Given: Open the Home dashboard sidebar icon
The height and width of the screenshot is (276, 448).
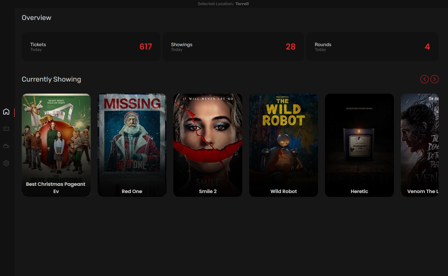Looking at the screenshot, I should (x=6, y=112).
